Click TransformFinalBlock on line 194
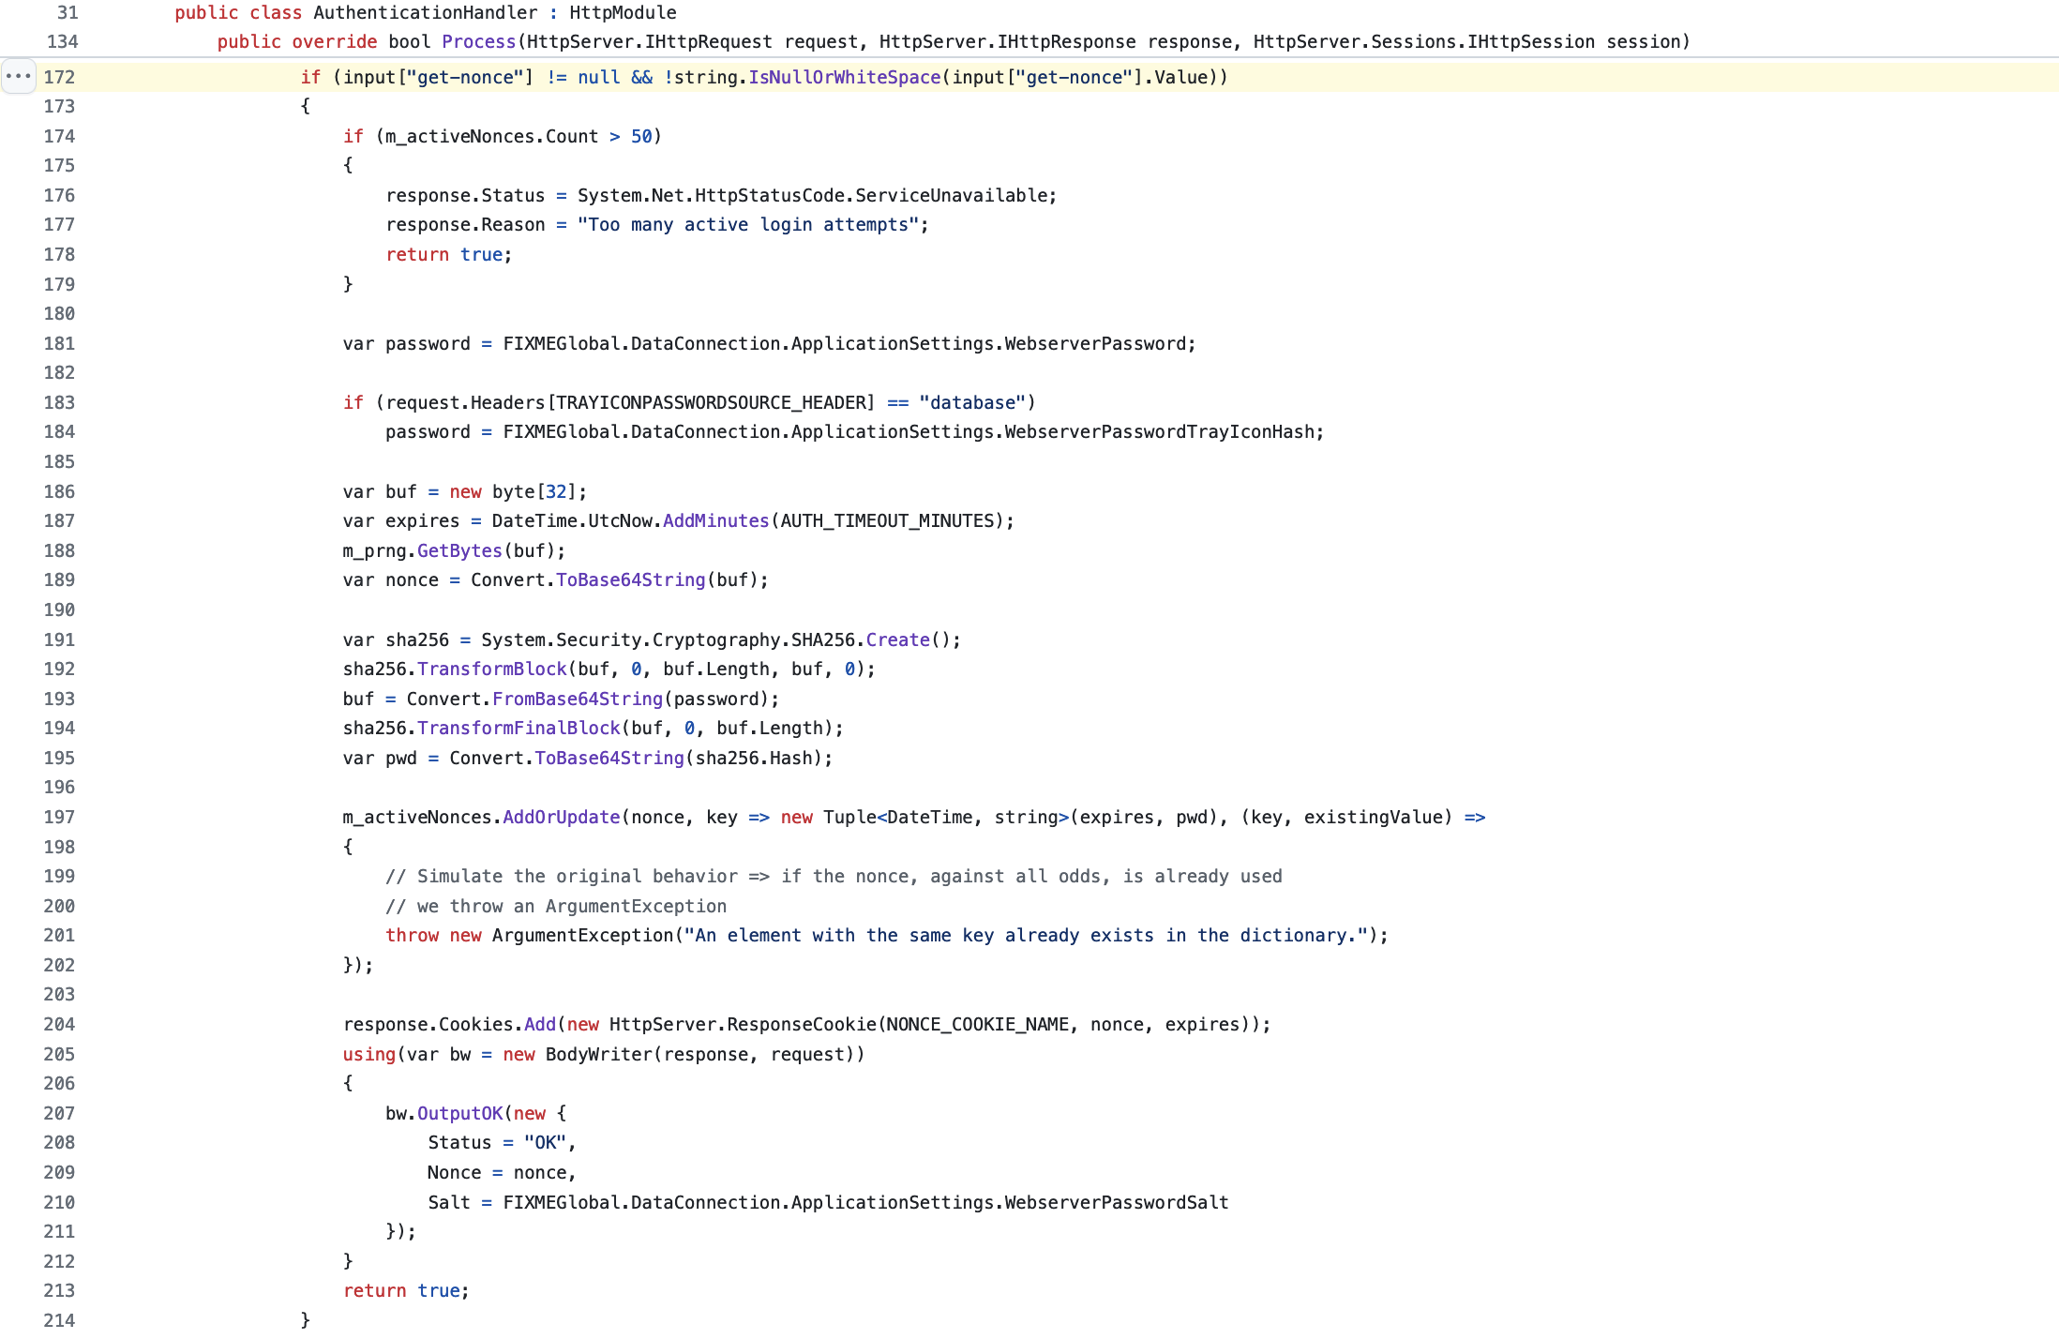The width and height of the screenshot is (2059, 1339). pos(519,728)
